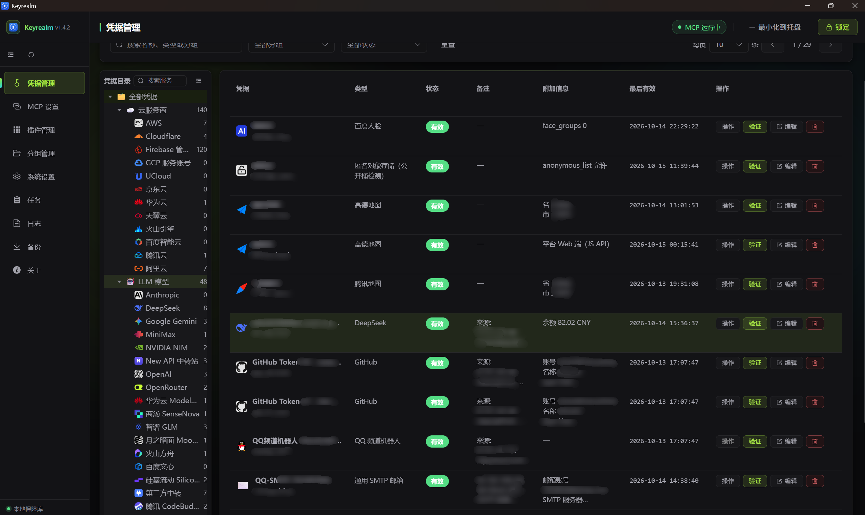865x515 pixels.
Task: Open 备份 in the sidebar
Action: point(44,247)
